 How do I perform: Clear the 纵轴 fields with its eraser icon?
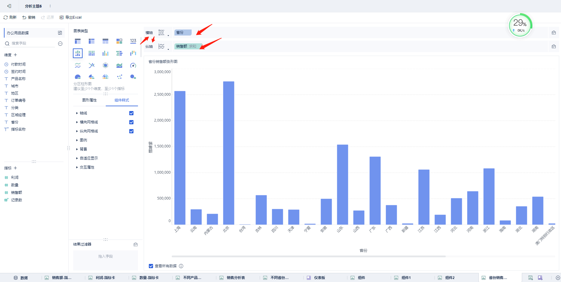pos(554,46)
